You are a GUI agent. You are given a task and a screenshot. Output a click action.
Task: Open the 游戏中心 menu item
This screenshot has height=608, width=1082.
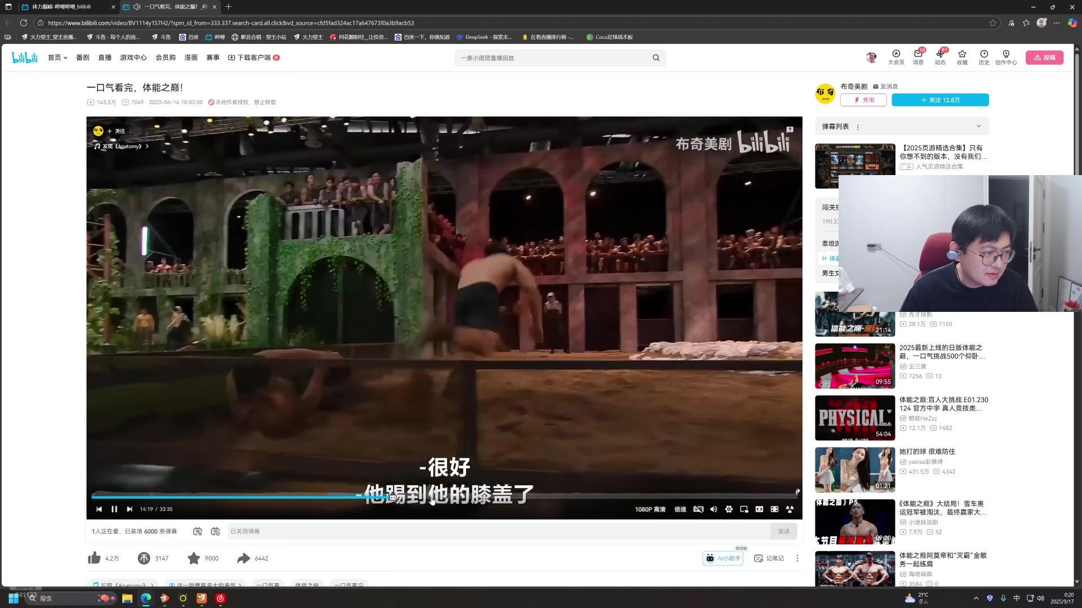point(133,57)
